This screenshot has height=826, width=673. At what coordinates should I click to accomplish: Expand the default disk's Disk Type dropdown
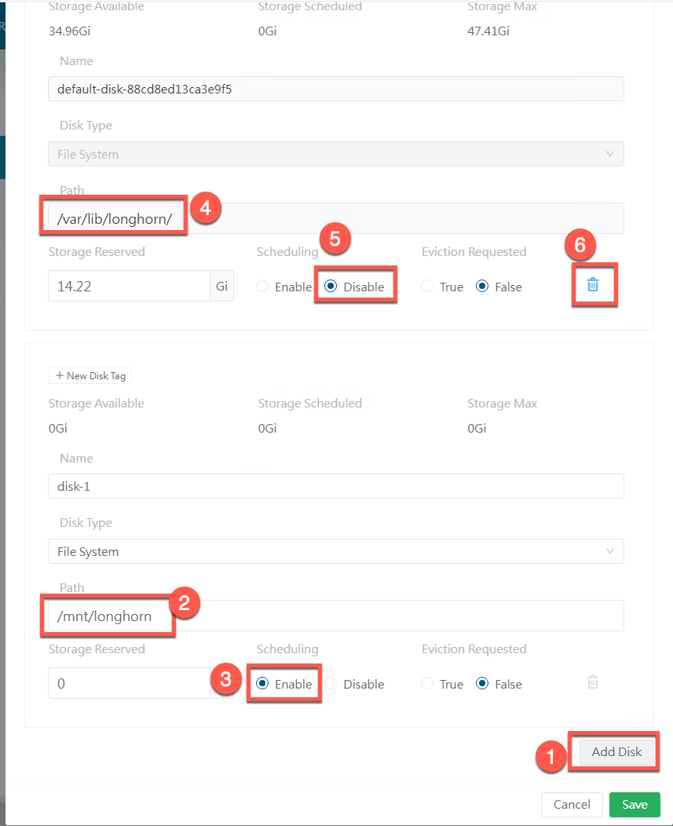pyautogui.click(x=335, y=154)
